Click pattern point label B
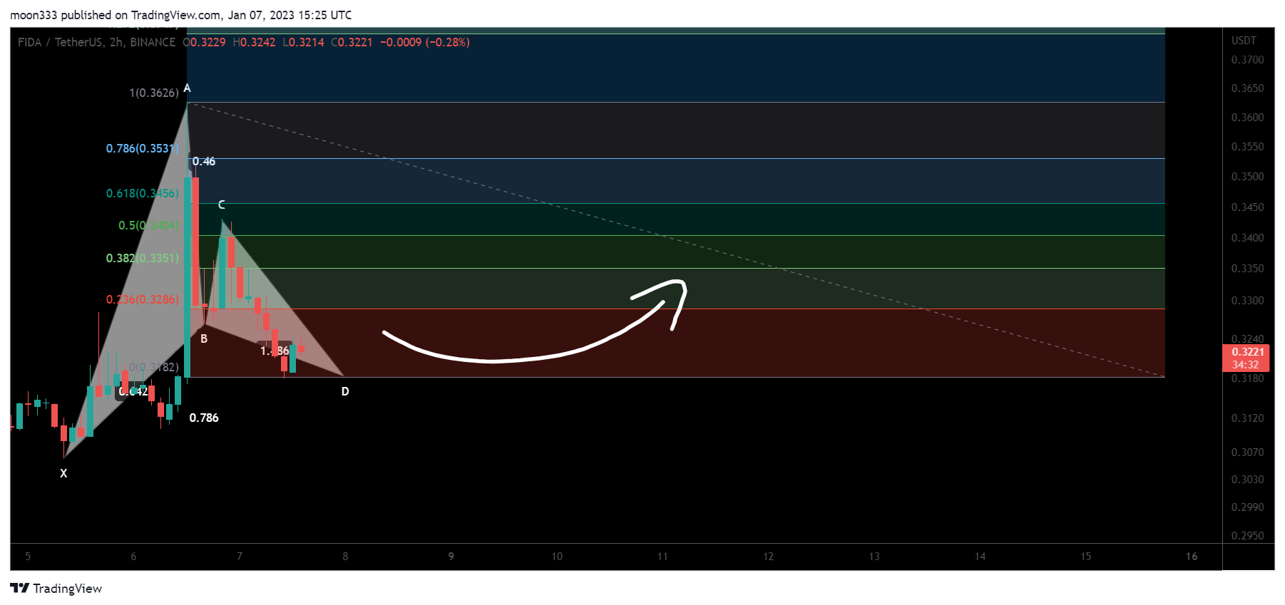 (204, 338)
